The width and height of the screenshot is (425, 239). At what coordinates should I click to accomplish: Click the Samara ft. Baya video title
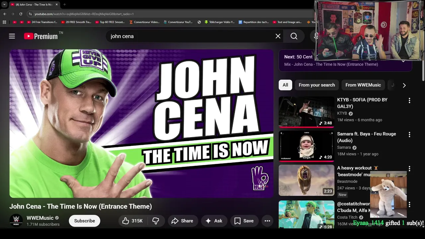367,137
